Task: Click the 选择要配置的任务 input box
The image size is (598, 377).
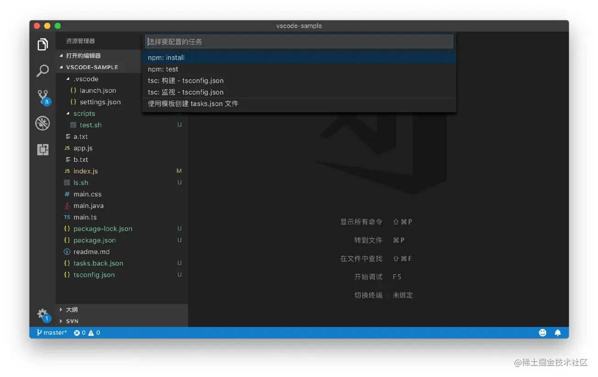Action: pos(299,42)
